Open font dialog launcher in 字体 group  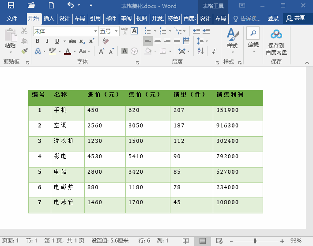[x=137, y=63]
